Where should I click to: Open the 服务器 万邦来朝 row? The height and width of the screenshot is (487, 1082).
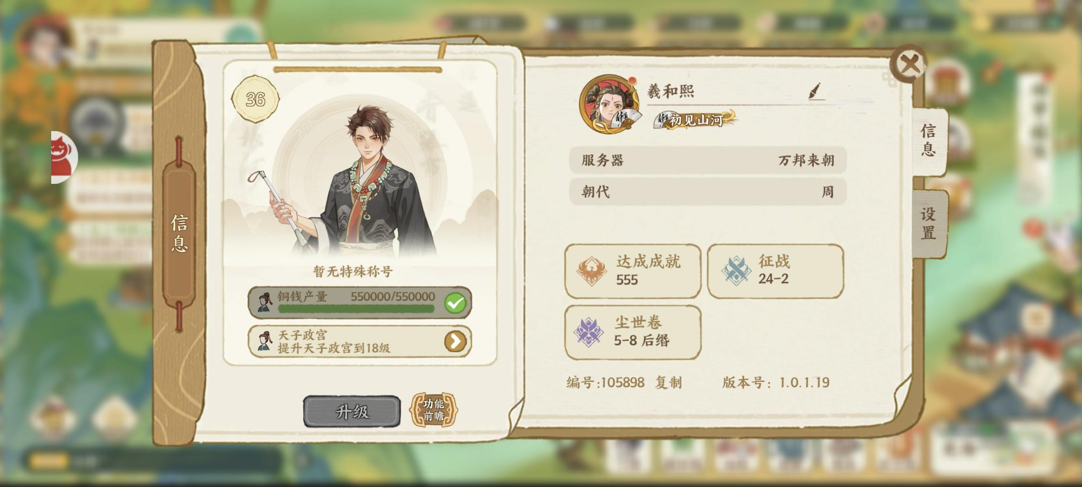point(708,160)
